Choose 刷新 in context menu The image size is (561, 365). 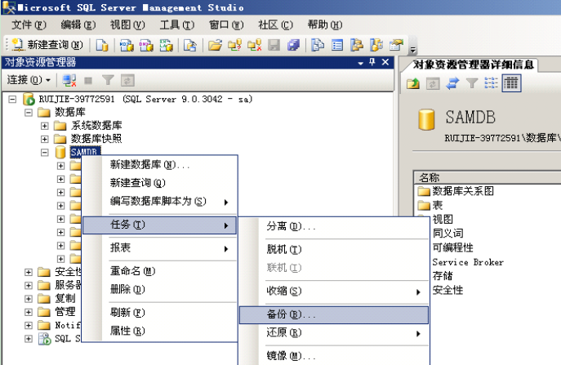[159, 313]
